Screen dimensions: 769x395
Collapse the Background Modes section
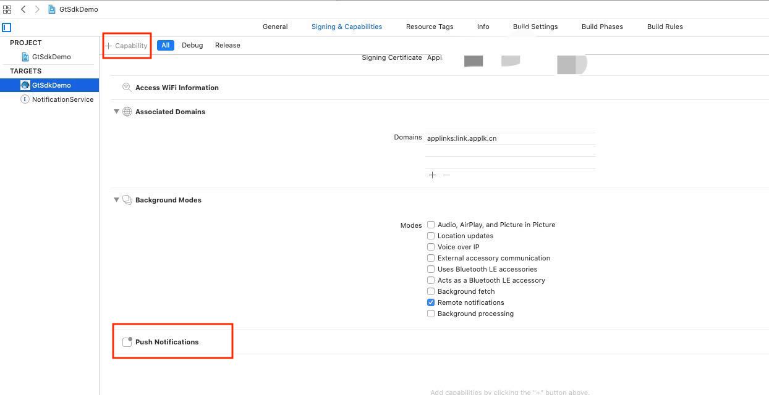116,200
